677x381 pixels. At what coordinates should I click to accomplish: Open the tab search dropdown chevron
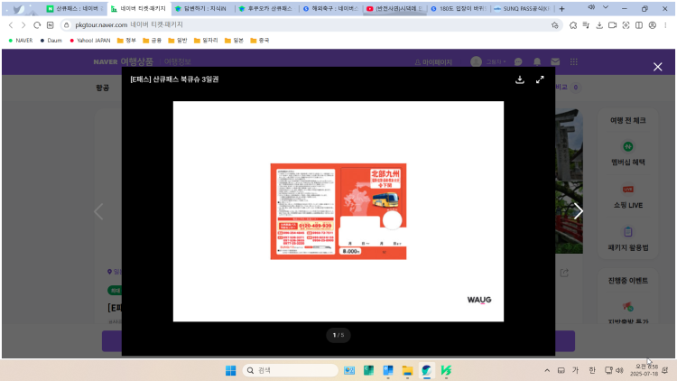coord(606,7)
